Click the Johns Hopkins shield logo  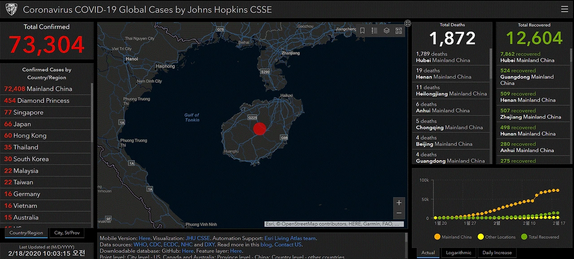[x=12, y=9]
